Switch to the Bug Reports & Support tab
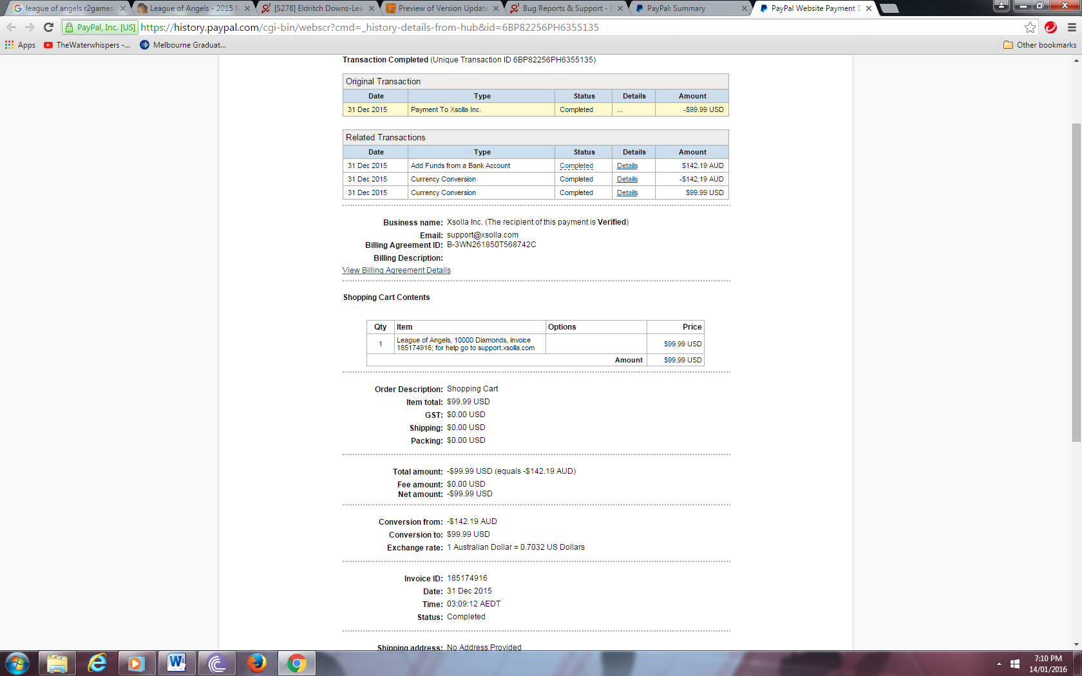Image resolution: width=1082 pixels, height=676 pixels. point(562,8)
